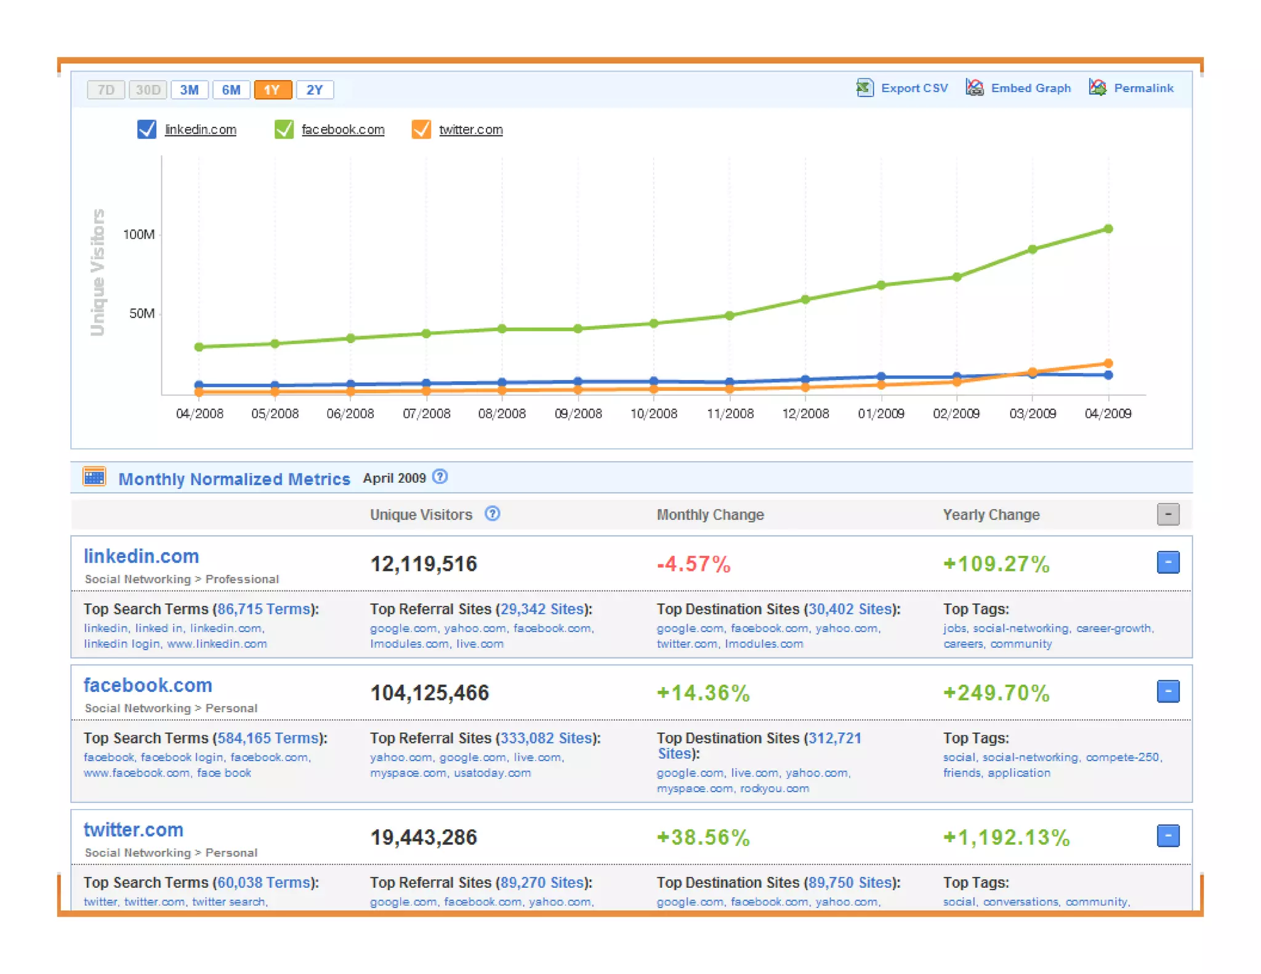Image resolution: width=1261 pixels, height=974 pixels.
Task: Collapse the facebook.com details section
Action: pos(1167,691)
